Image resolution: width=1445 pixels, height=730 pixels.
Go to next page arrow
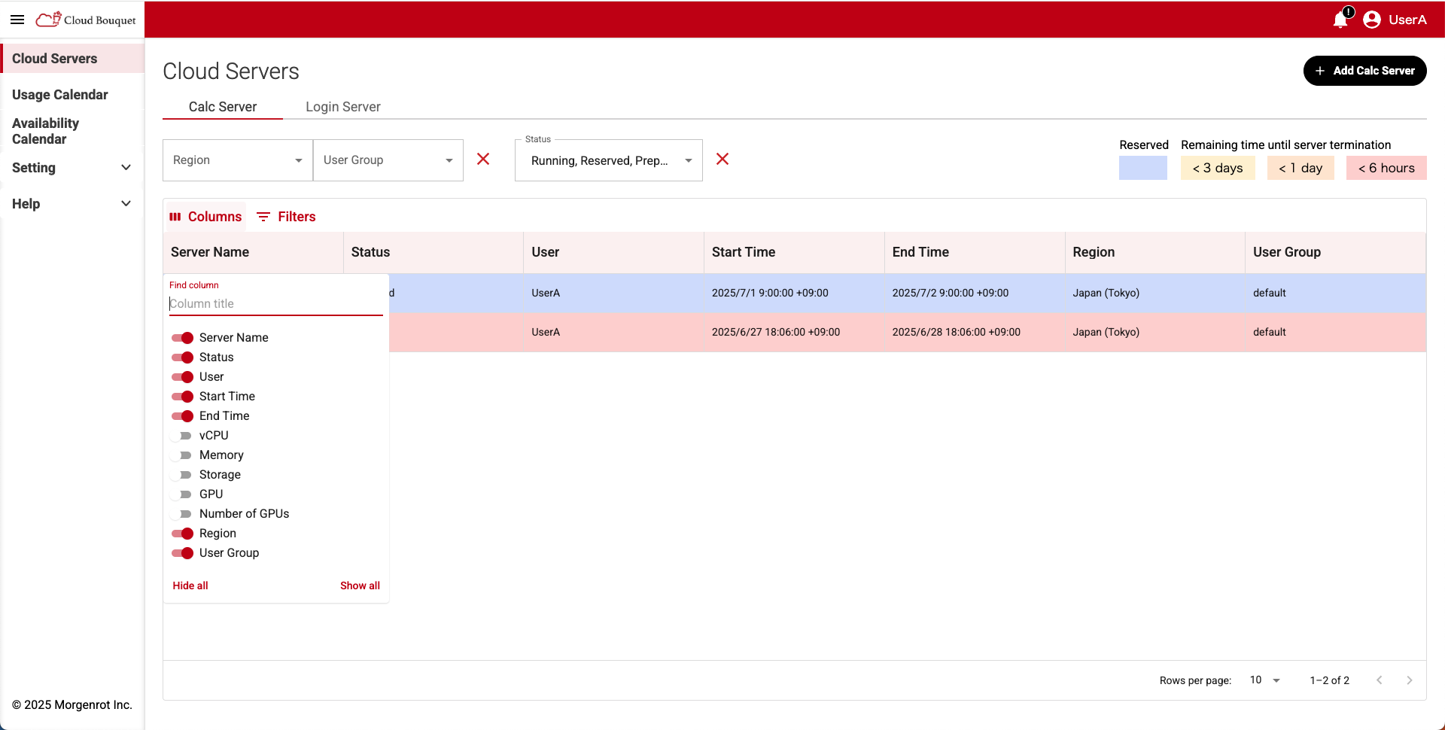pos(1409,680)
